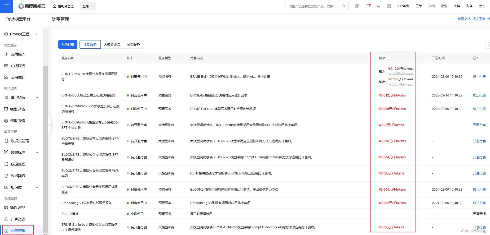Click the 应用接入 sidebar icon

(x=6, y=54)
